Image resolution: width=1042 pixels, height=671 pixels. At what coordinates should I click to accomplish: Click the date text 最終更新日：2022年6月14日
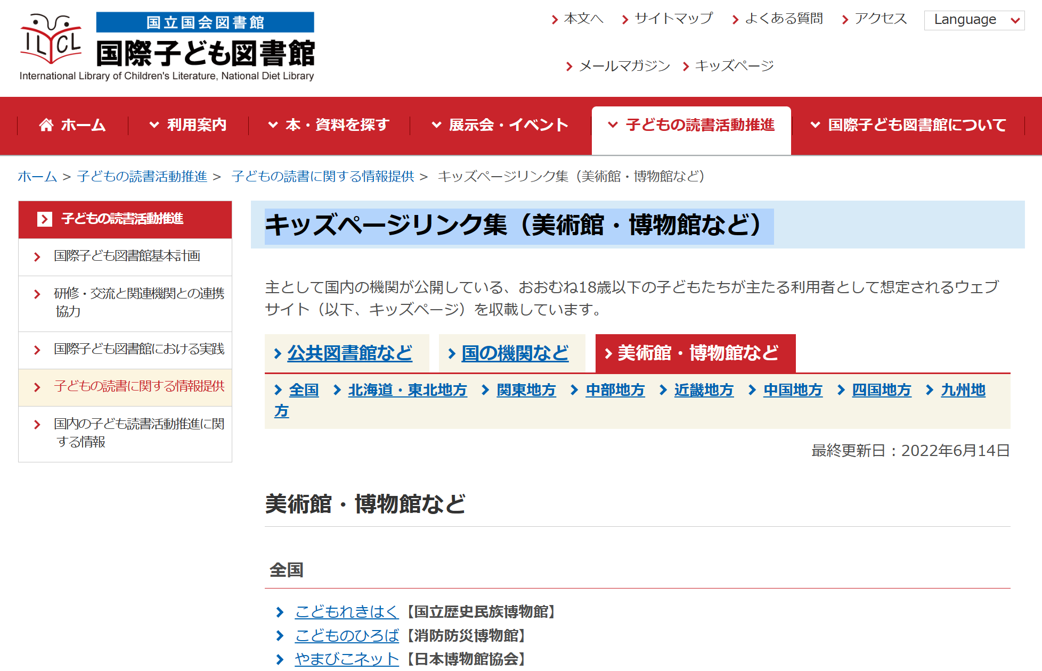tap(910, 451)
